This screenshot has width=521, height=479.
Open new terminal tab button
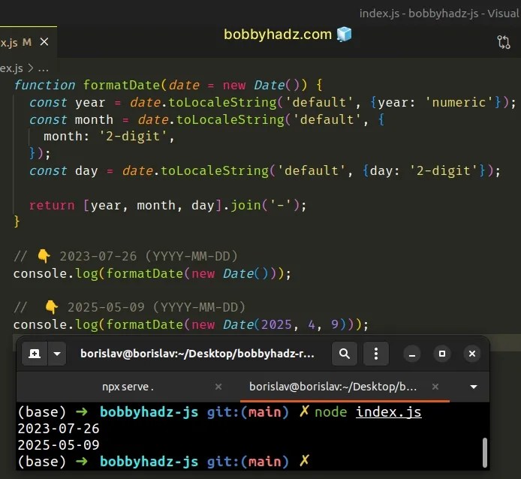coord(35,354)
